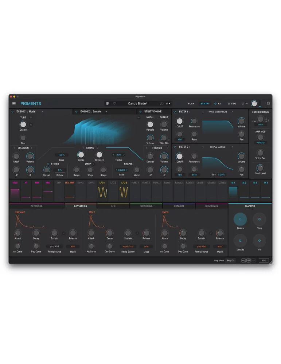Click the undo arrow in the bottom bar
Screen dimensions: 281x364
pyautogui.click(x=243, y=261)
